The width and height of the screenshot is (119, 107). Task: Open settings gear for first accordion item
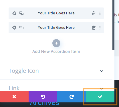click(x=14, y=13)
